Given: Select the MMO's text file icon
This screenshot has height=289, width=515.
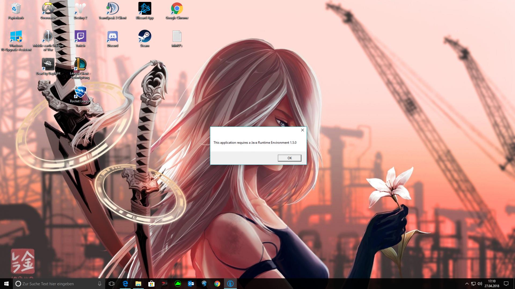Looking at the screenshot, I should [177, 39].
